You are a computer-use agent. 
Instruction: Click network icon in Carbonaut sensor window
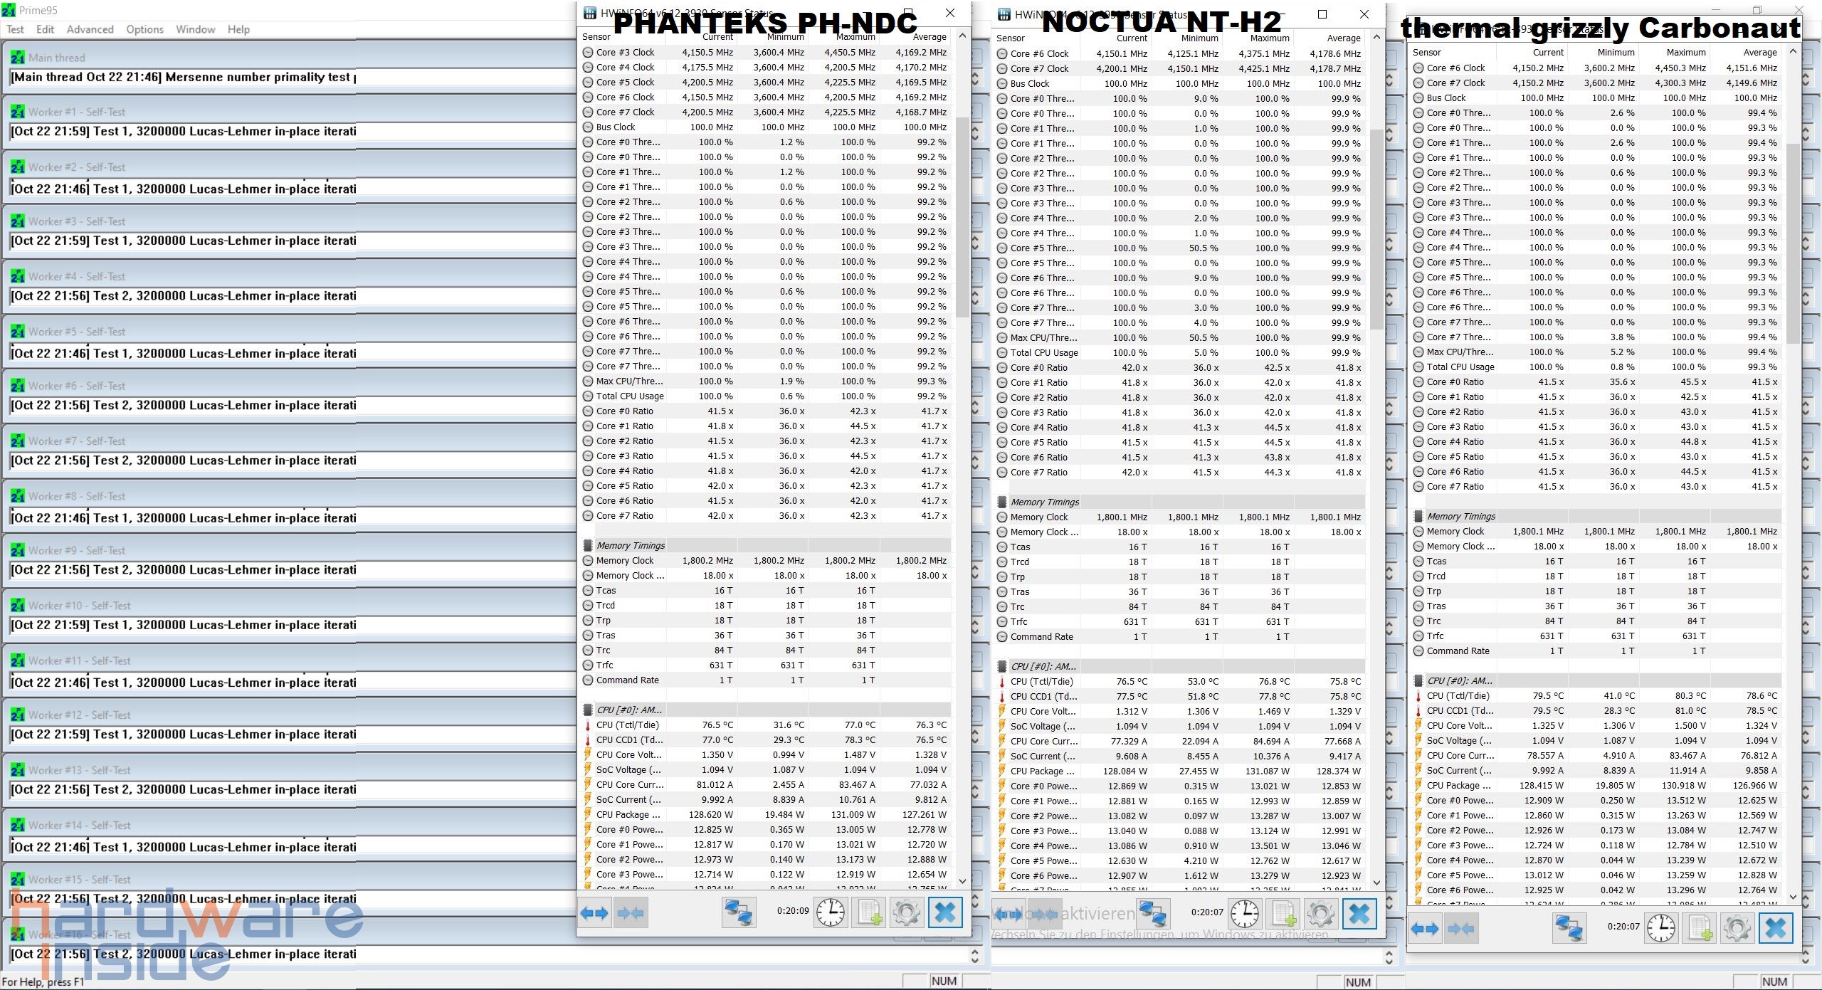1569,928
